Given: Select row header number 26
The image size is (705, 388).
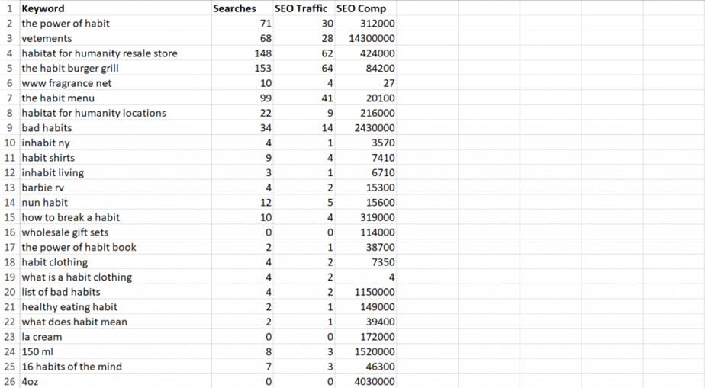Looking at the screenshot, I should [10, 381].
